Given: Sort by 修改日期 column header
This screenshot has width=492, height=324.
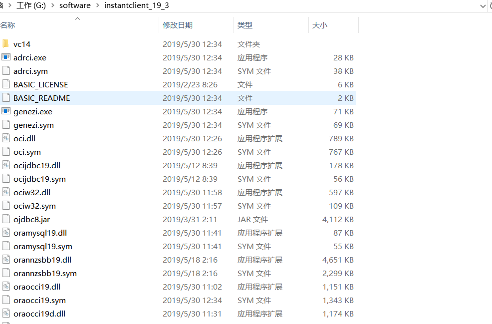Looking at the screenshot, I should [x=177, y=25].
